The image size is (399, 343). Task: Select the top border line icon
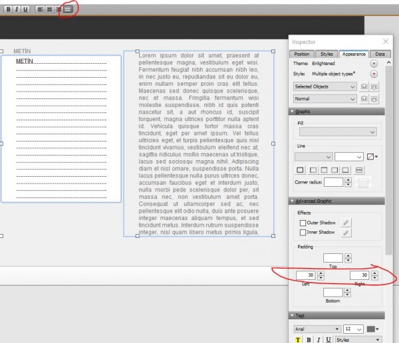(324, 170)
